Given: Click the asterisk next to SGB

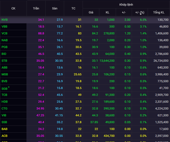Looking at the screenshot, I should 8,87.
